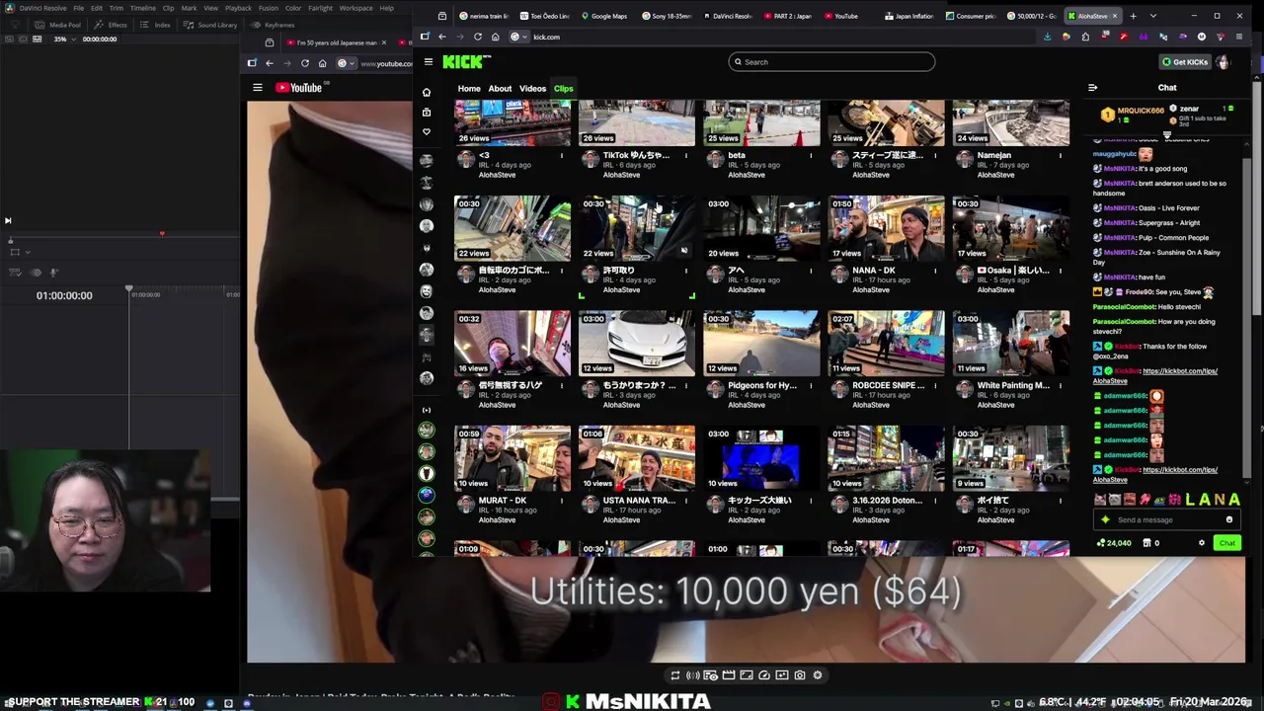Viewport: 1264px width, 711px height.
Task: Open the Sound Library panel
Action: 212,25
